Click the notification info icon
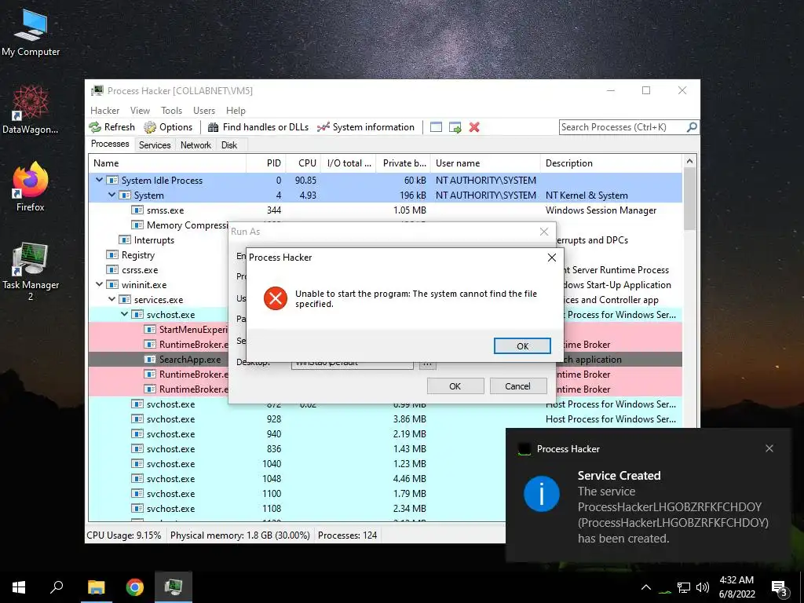This screenshot has width=804, height=603. (x=542, y=494)
